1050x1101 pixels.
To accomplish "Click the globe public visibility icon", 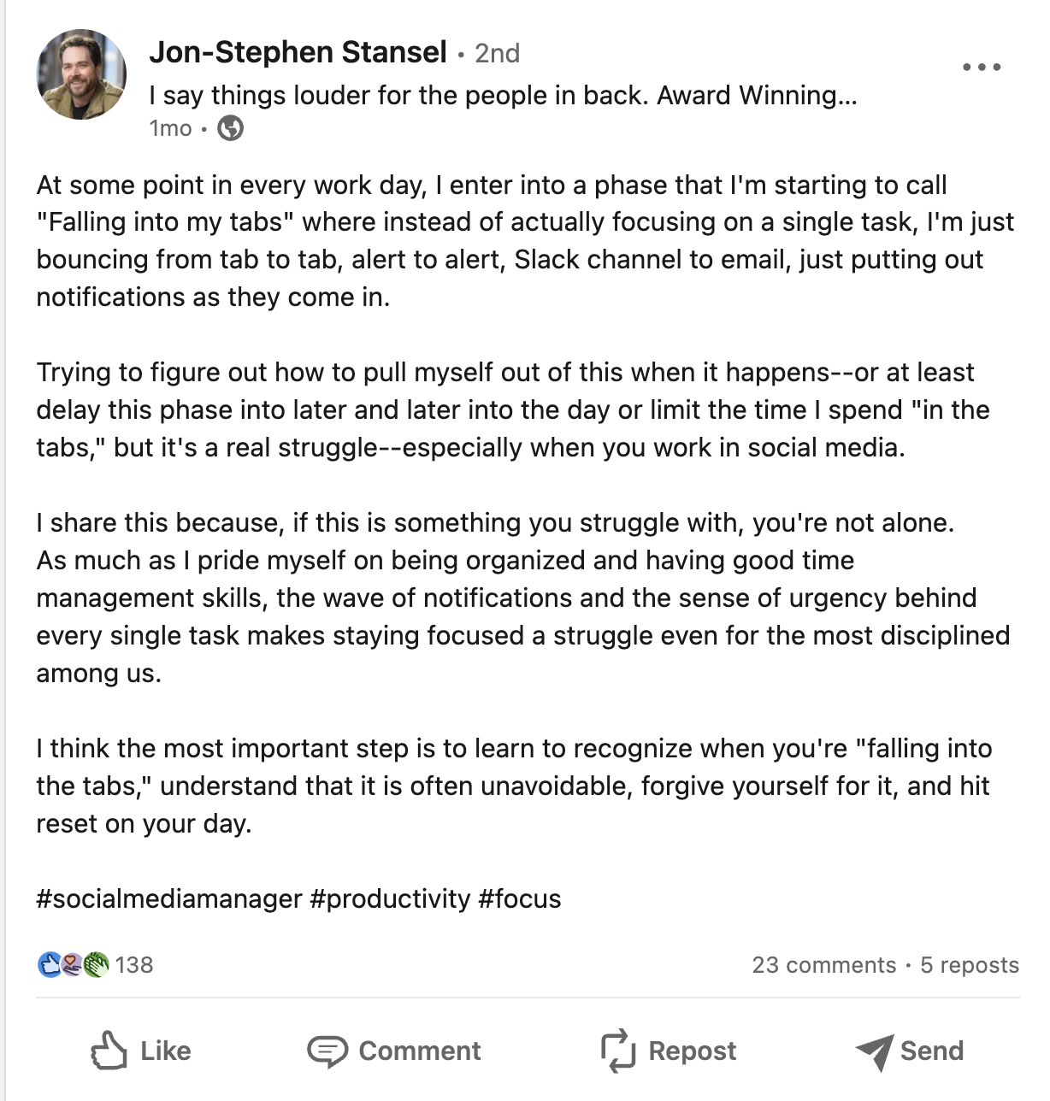I will [x=231, y=128].
